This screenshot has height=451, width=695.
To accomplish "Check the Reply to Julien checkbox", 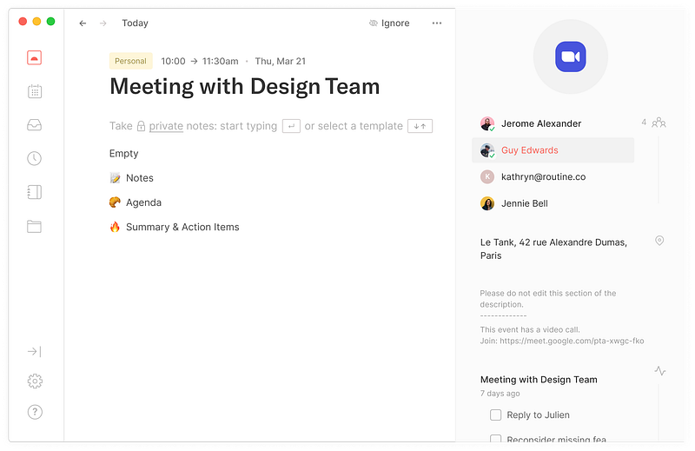I will [495, 415].
